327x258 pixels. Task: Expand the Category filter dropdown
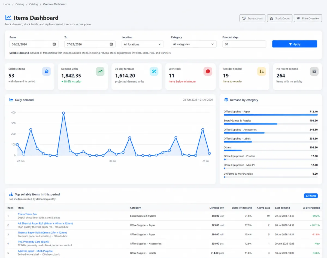pyautogui.click(x=193, y=44)
